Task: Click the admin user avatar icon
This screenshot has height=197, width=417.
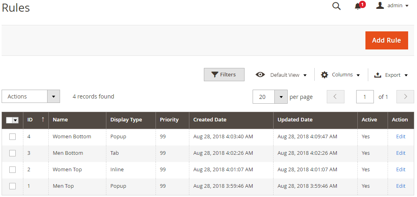Action: click(380, 6)
